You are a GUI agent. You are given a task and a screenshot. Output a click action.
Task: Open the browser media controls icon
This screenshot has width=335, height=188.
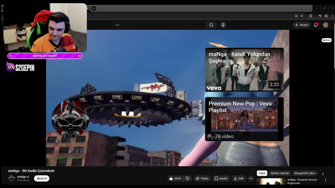click(320, 16)
